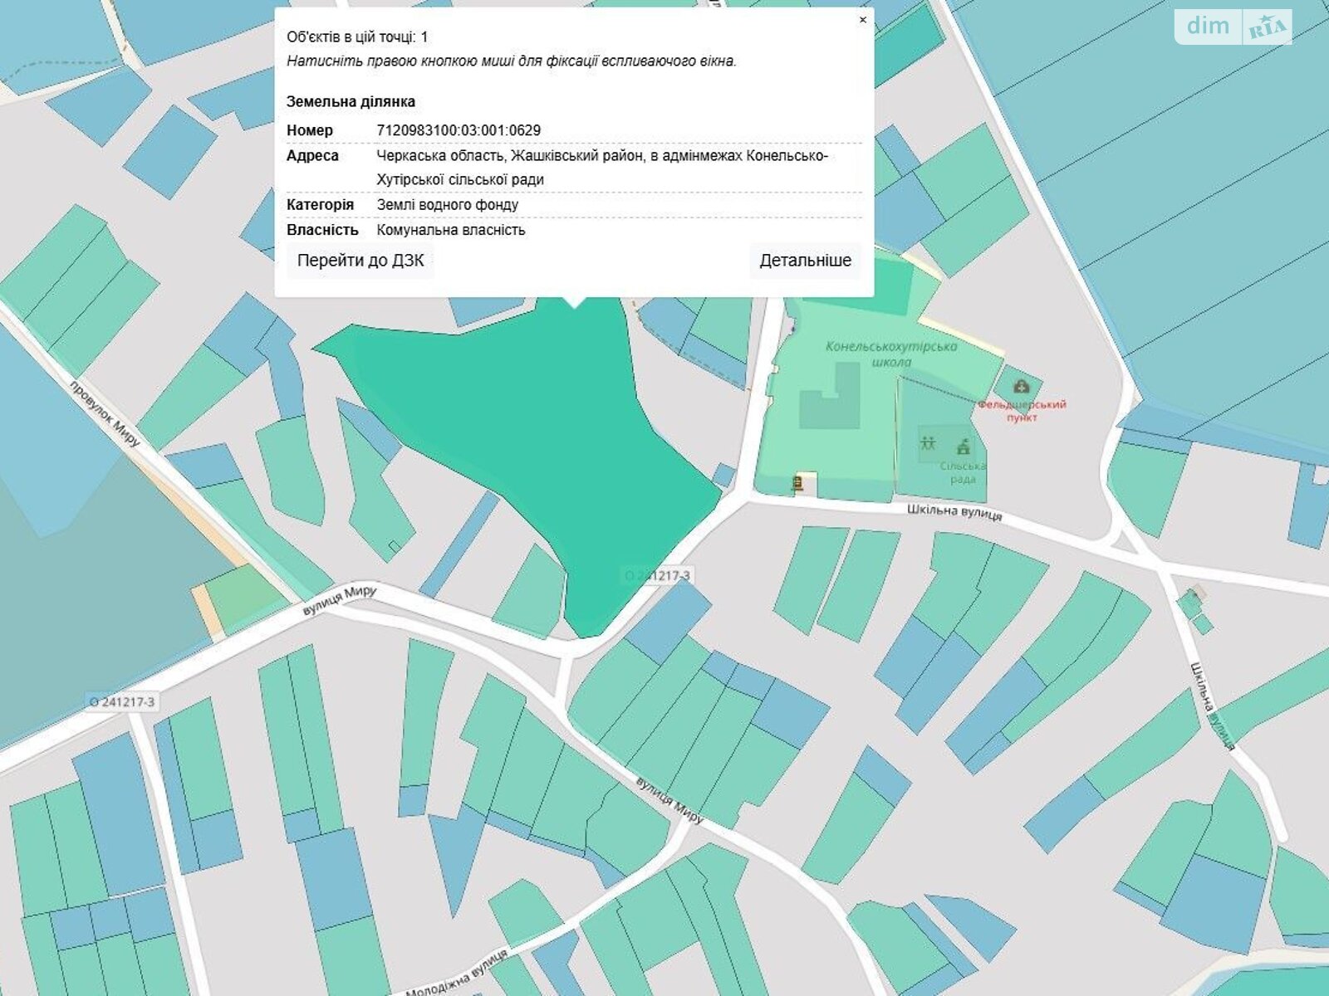Click the playground icon near village council

928,442
